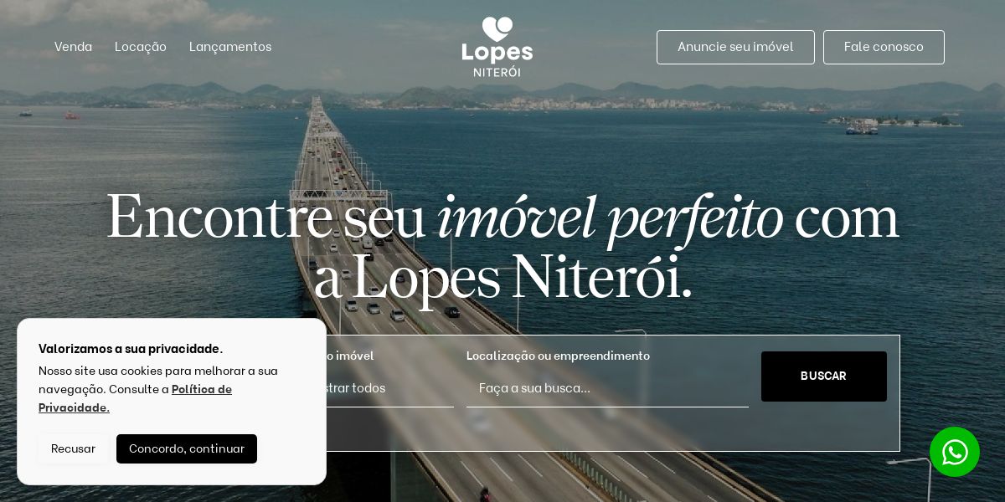Viewport: 1005px width, 502px height.
Task: Click the NITERÓI text beneath the logo
Action: pyautogui.click(x=497, y=72)
